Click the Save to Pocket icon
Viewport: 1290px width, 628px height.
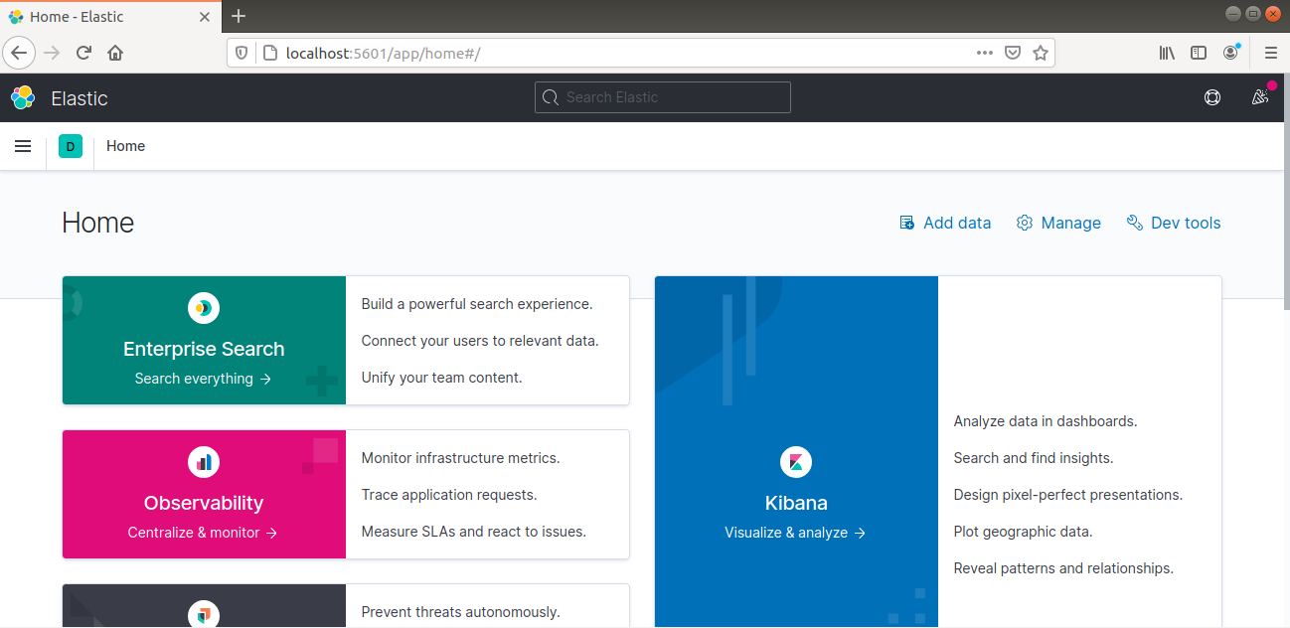point(1013,53)
